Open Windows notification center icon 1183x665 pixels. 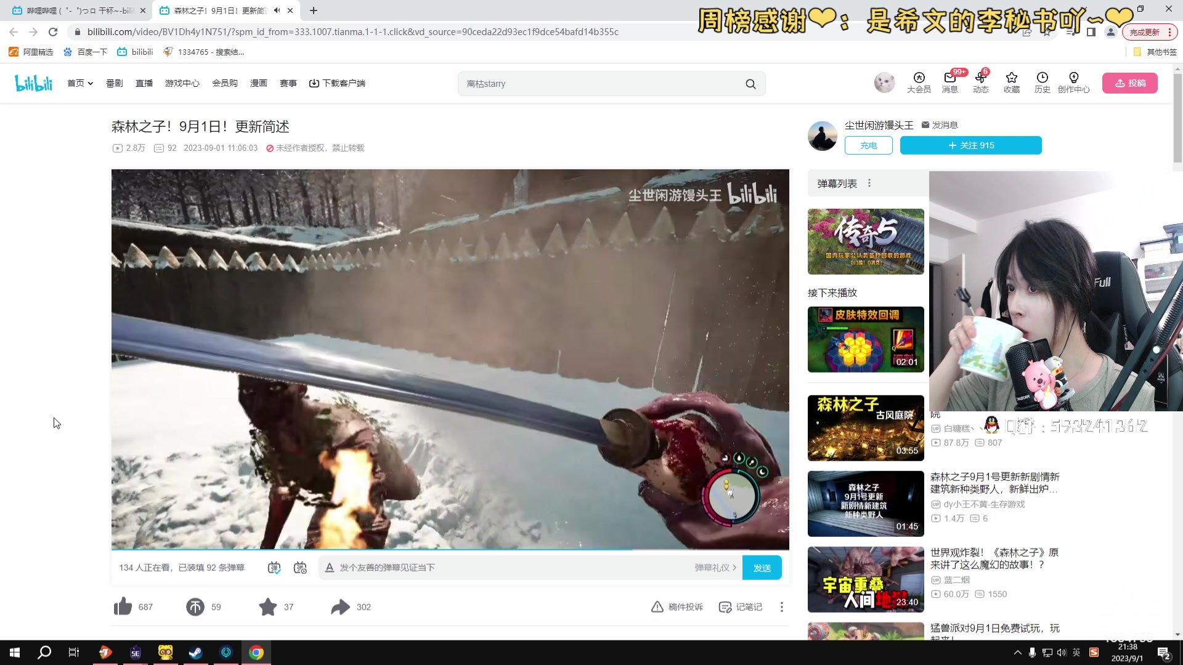[1164, 653]
